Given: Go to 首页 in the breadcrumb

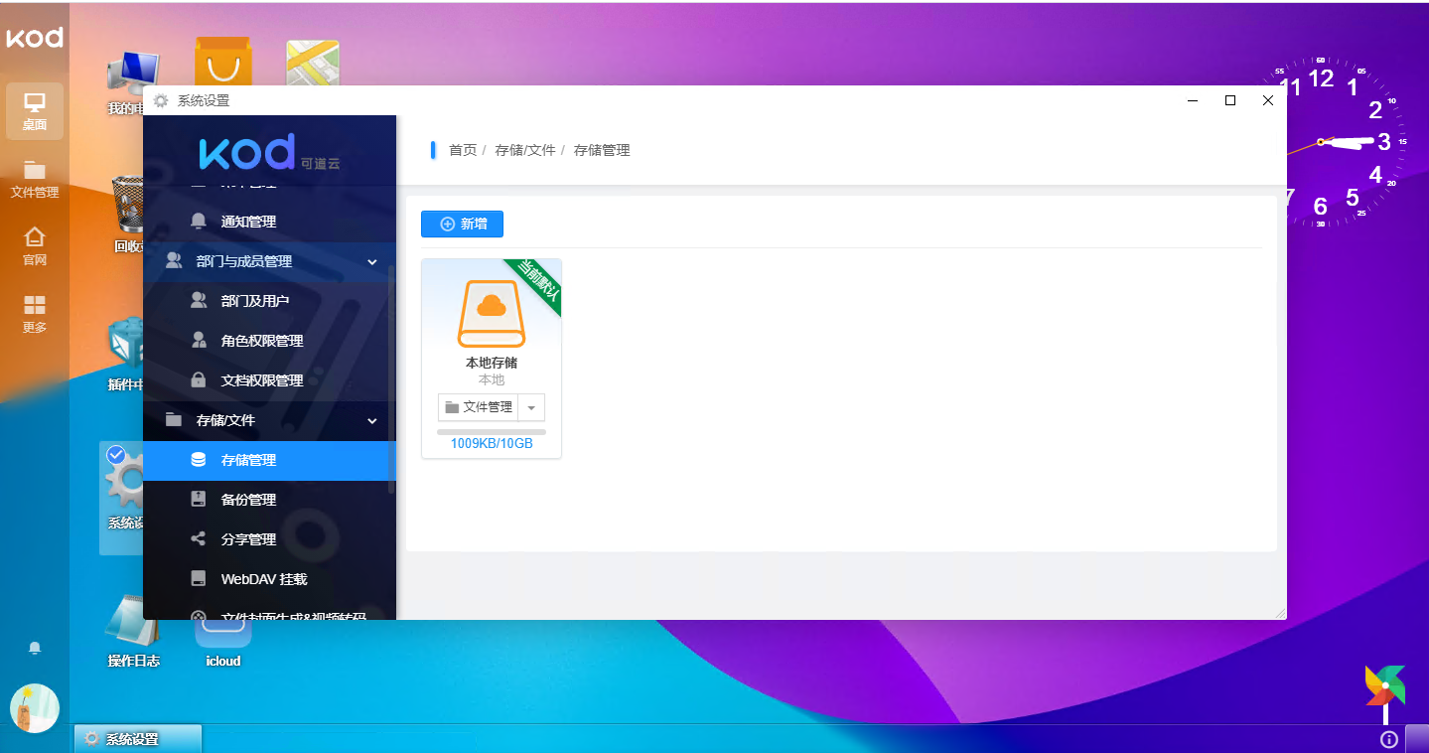Looking at the screenshot, I should [463, 150].
